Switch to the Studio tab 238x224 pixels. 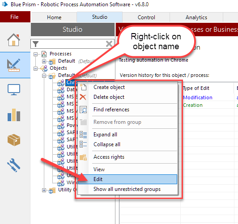tap(100, 17)
